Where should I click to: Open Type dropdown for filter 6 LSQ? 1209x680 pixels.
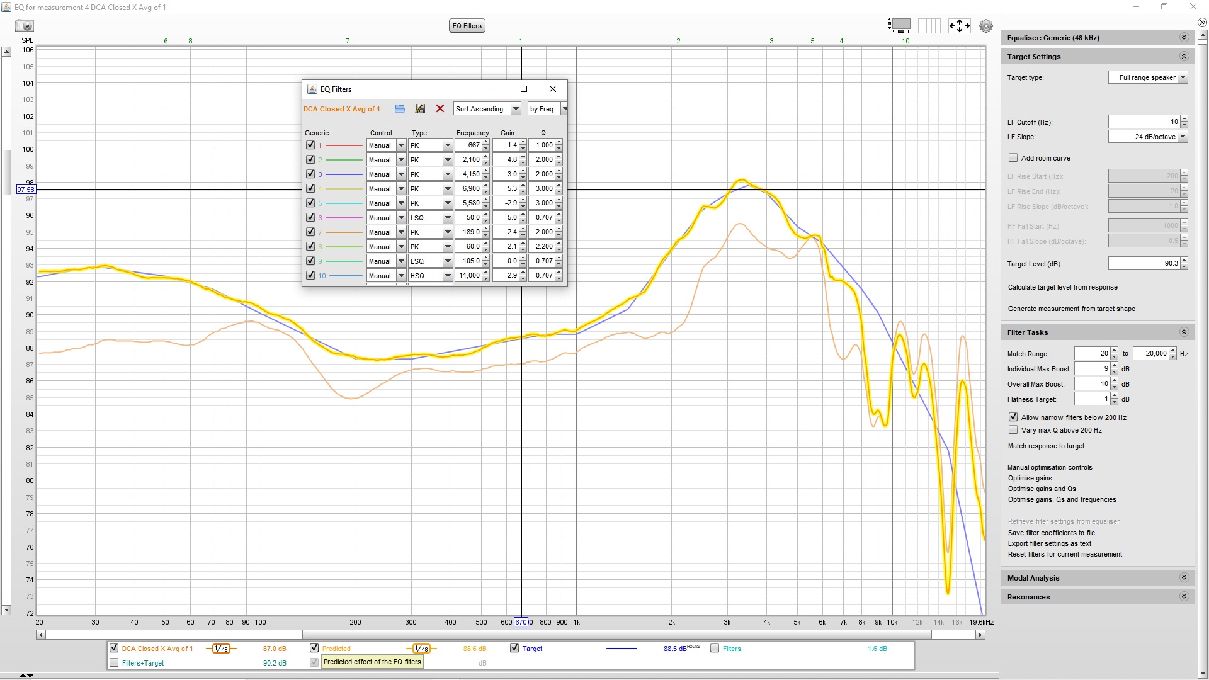click(x=447, y=218)
